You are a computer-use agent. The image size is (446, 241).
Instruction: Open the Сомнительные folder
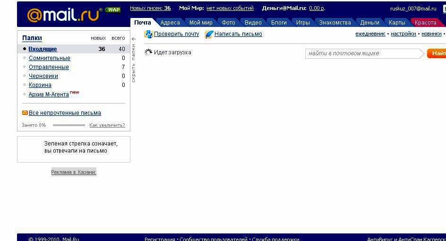49,58
